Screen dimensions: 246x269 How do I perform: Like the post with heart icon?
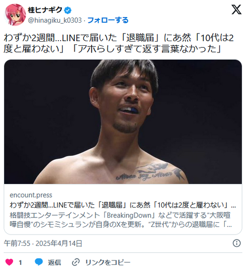tap(9, 262)
